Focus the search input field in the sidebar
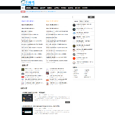Screen dimensions: 115x115 pos(80,17)
